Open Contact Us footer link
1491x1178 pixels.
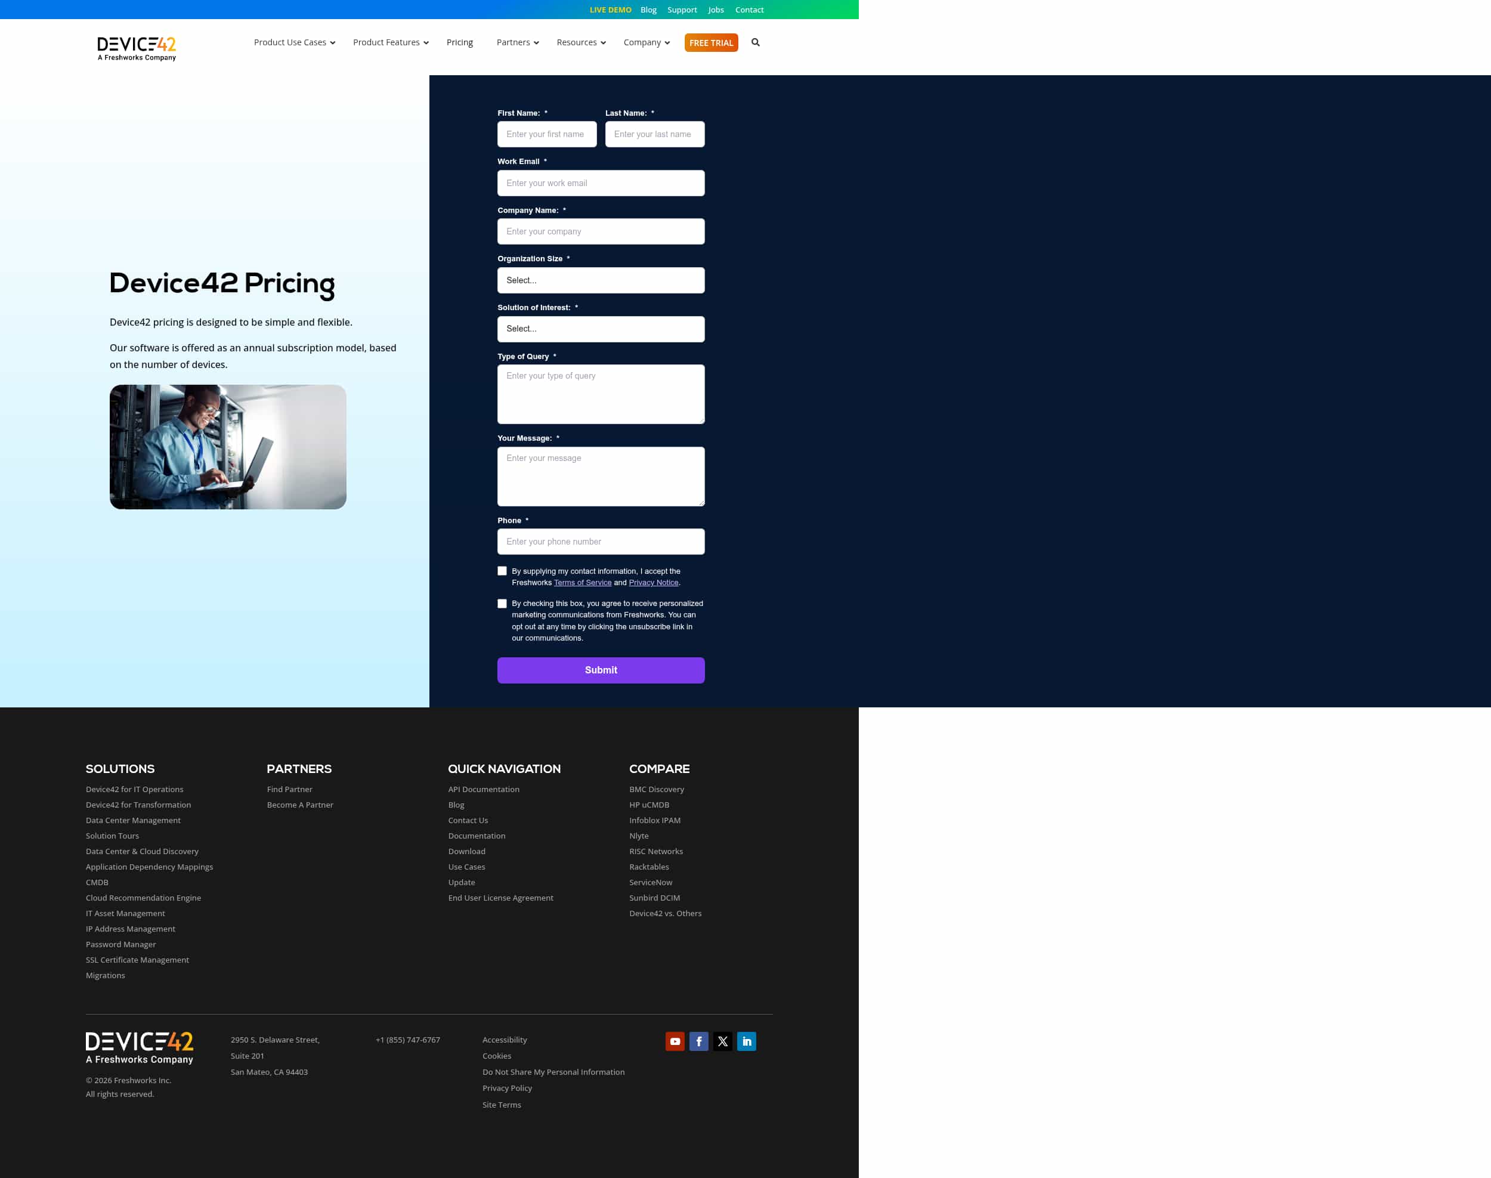coord(468,820)
